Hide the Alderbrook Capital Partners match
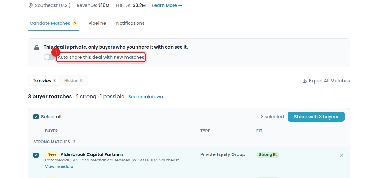 (341, 156)
